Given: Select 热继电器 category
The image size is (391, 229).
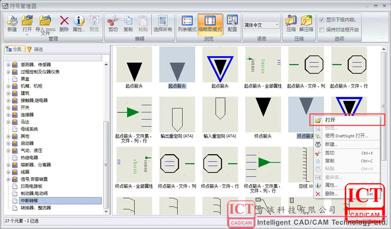Looking at the screenshot, I should coord(29,158).
